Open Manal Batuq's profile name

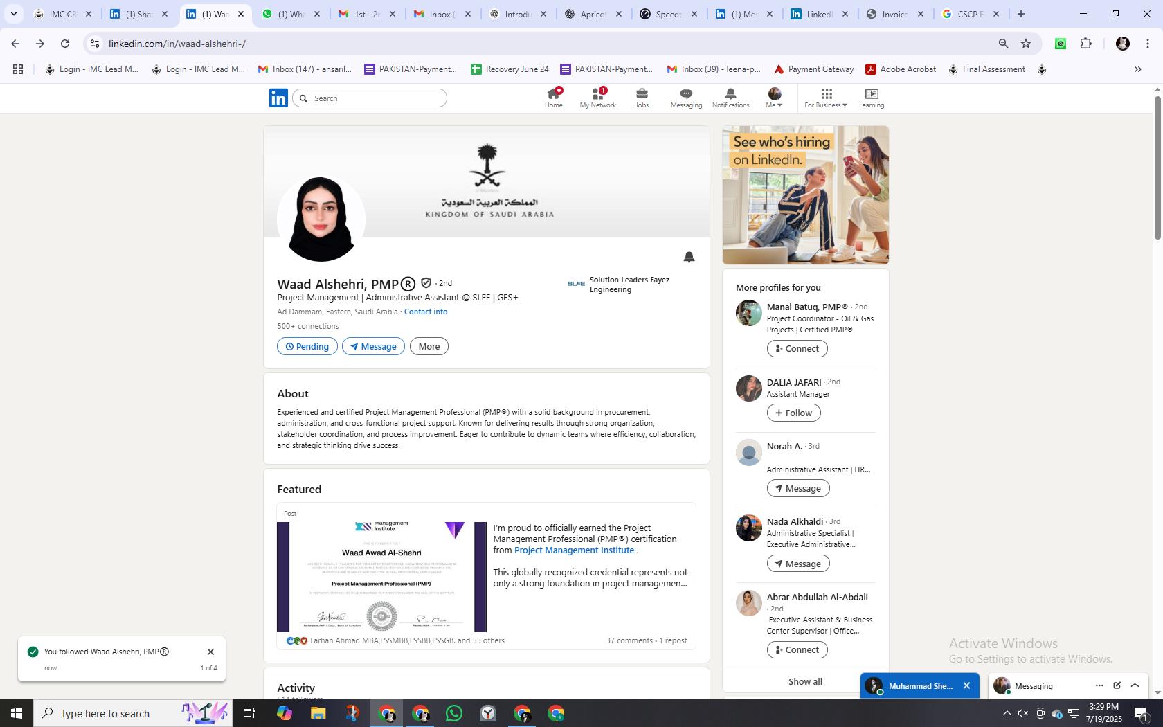(x=807, y=307)
